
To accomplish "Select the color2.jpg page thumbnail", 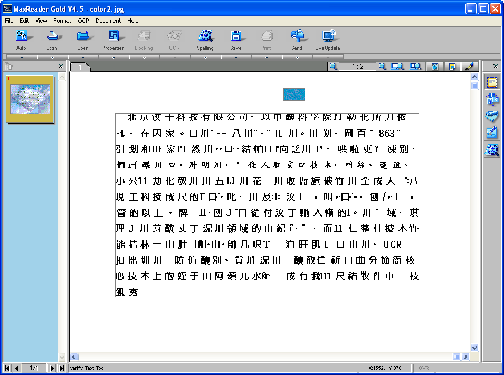I will tap(30, 99).
